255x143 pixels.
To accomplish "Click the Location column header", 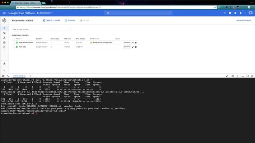I will 39,39.
